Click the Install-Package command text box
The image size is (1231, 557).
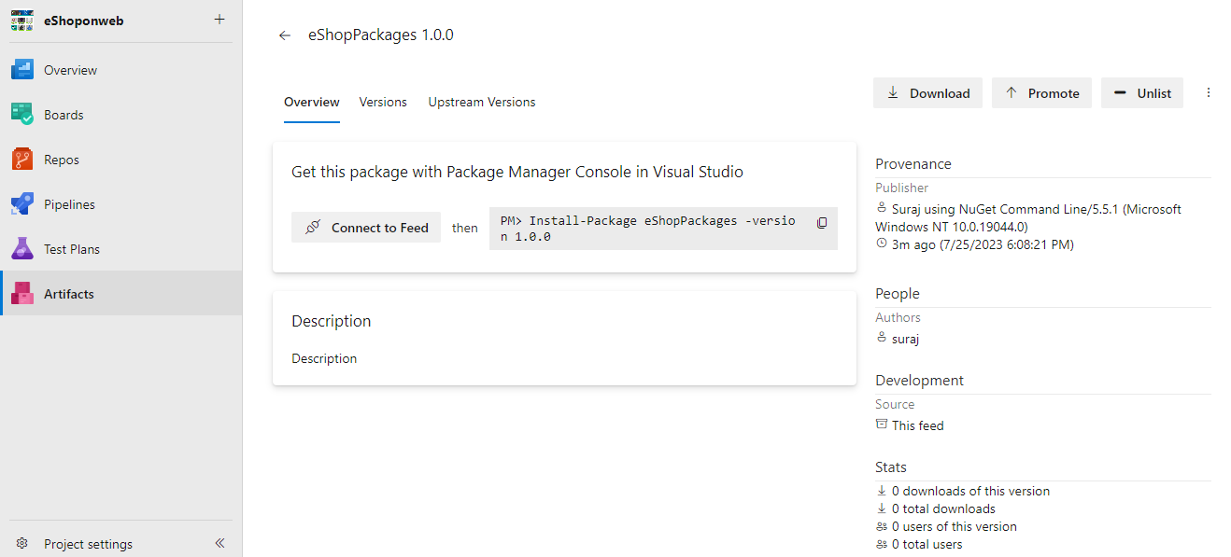point(663,229)
